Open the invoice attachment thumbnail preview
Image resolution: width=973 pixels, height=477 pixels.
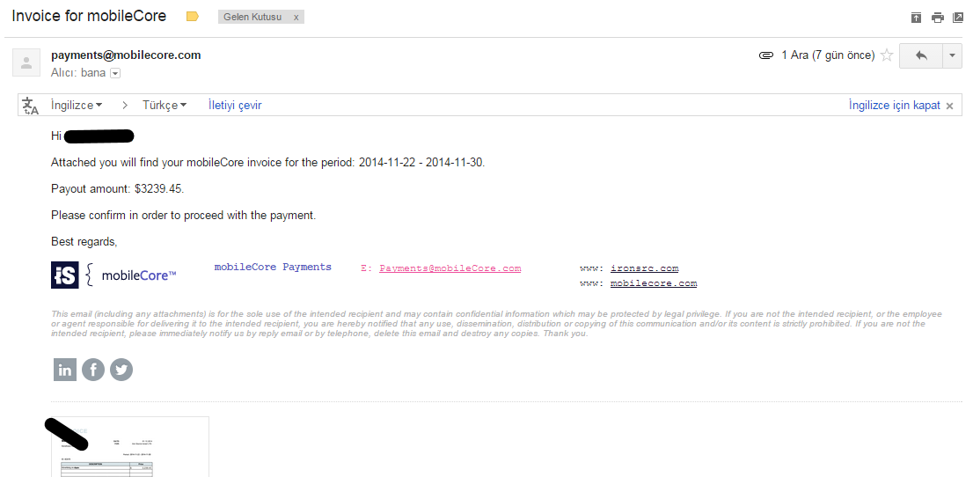pos(129,447)
